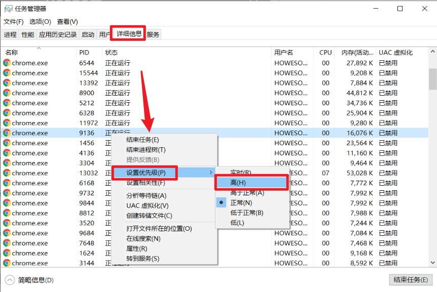This screenshot has height=292, width=437.
Task: Open the 查看(V) menu
Action: [66, 21]
